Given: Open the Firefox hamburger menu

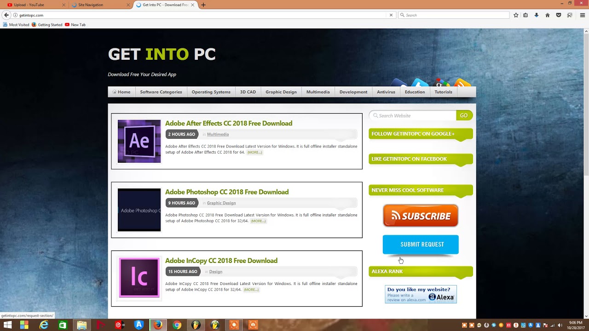Looking at the screenshot, I should [x=582, y=15].
